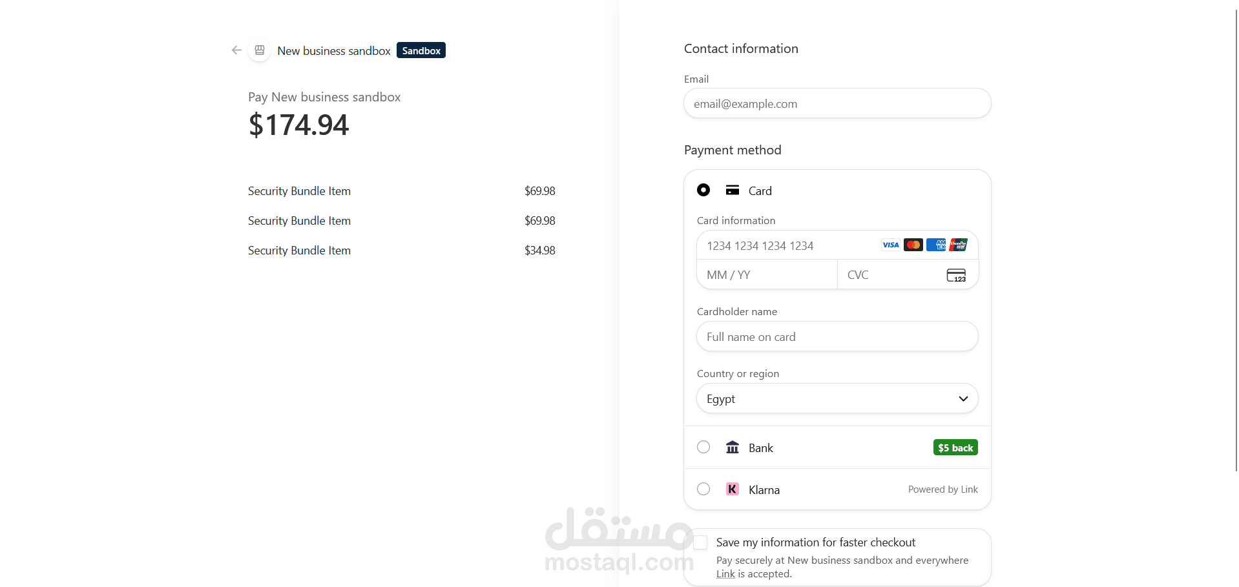Focus the Email input field
The width and height of the screenshot is (1239, 587).
837,103
